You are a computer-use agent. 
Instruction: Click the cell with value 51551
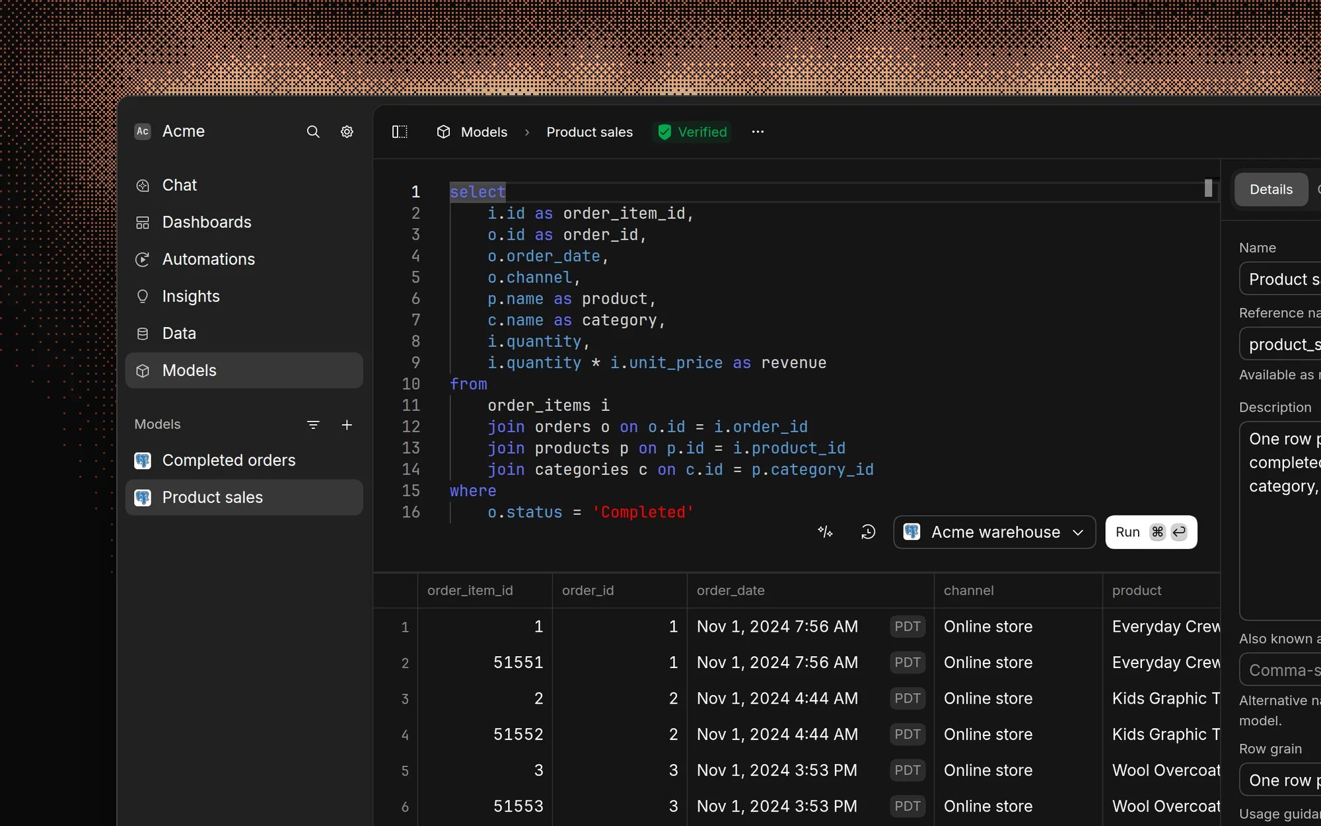(x=485, y=663)
